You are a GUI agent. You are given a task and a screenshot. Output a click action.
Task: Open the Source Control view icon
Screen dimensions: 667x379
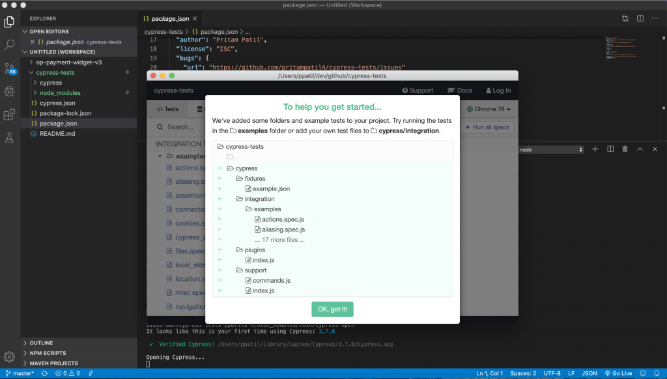tap(9, 68)
